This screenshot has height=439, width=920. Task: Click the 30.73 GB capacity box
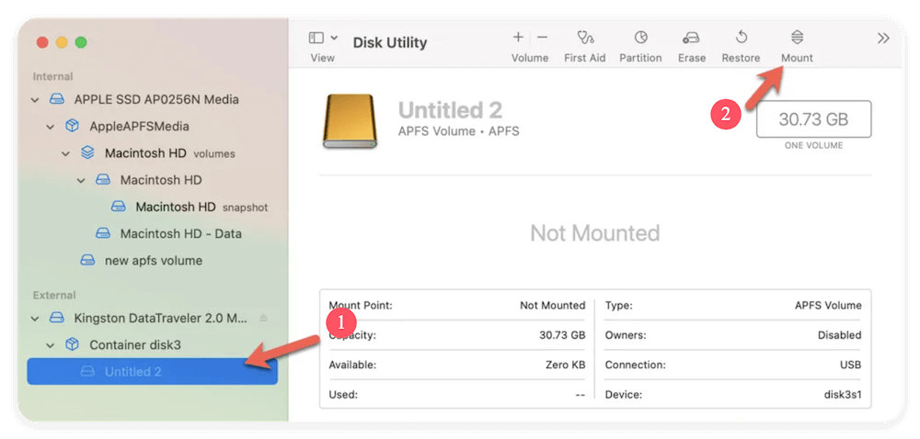(x=813, y=119)
